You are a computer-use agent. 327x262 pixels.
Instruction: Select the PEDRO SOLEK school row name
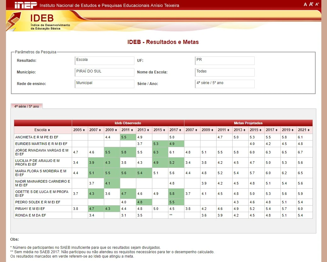[x=37, y=202]
